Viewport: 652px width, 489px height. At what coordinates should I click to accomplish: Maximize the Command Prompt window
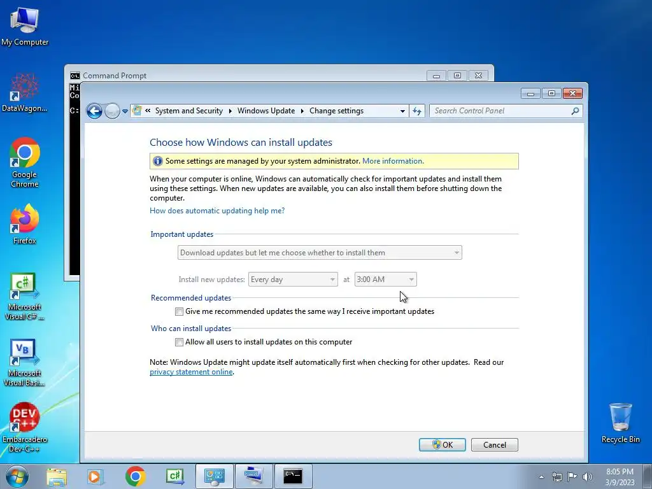tap(457, 76)
